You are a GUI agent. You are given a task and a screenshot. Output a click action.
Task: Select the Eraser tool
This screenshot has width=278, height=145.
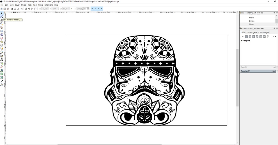2,67
